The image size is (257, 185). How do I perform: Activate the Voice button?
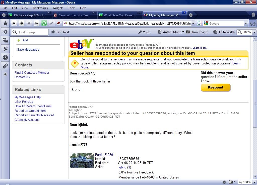click(144, 32)
